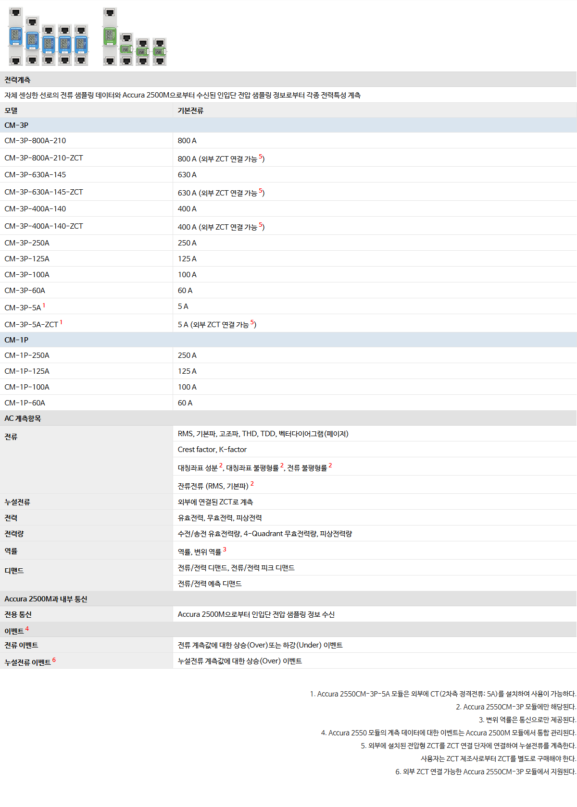577x807 pixels.
Task: Click the Accura 2500M과 내부 통신 heading
Action: click(46, 599)
